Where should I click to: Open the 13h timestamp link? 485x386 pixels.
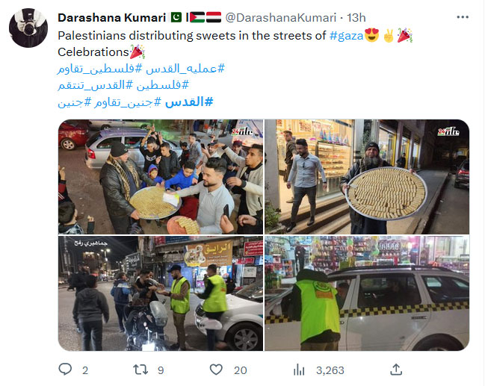[356, 18]
